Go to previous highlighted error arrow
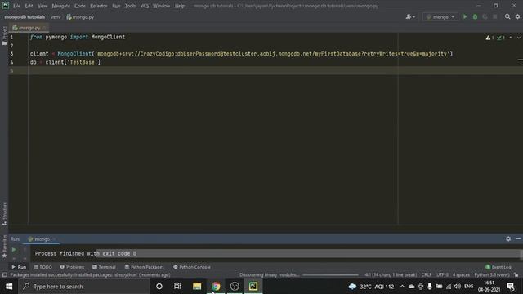 click(510, 38)
